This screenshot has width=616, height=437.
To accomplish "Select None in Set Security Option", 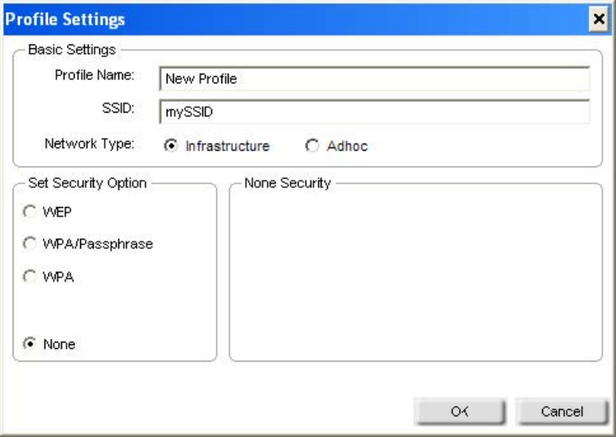I will tap(30, 344).
